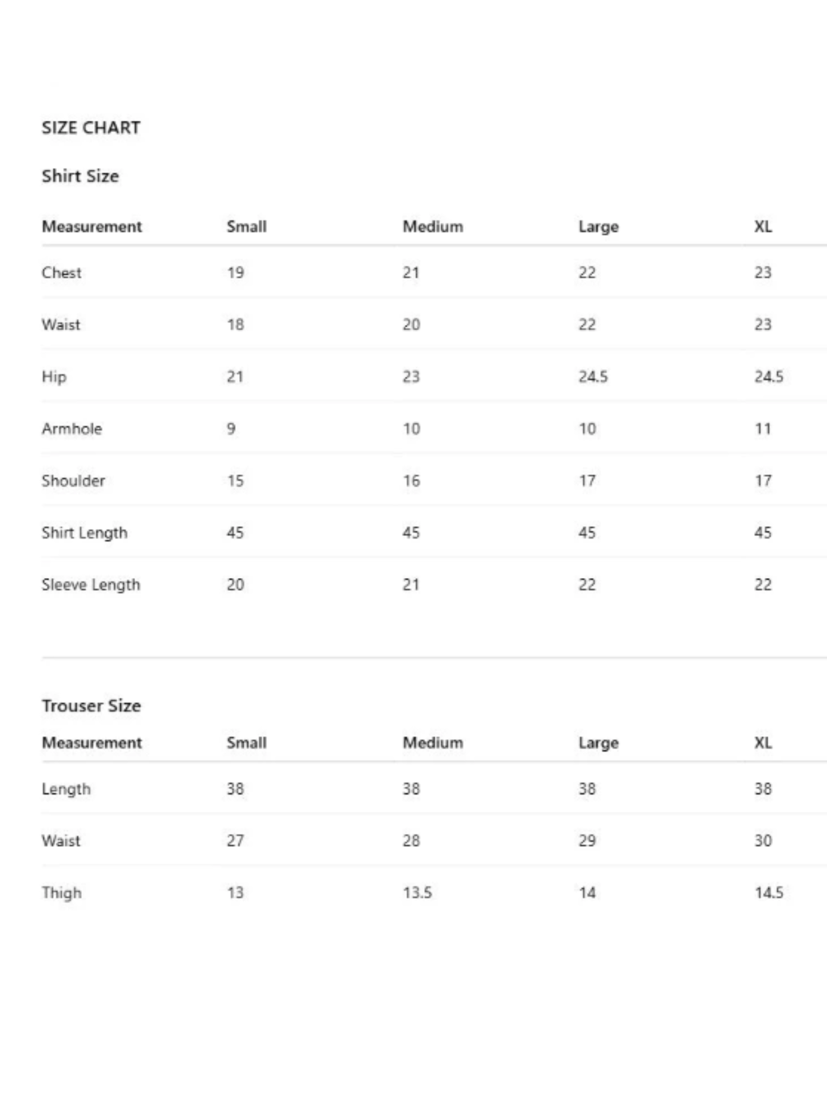
Task: Click the Shirt Length row label
Action: (85, 533)
